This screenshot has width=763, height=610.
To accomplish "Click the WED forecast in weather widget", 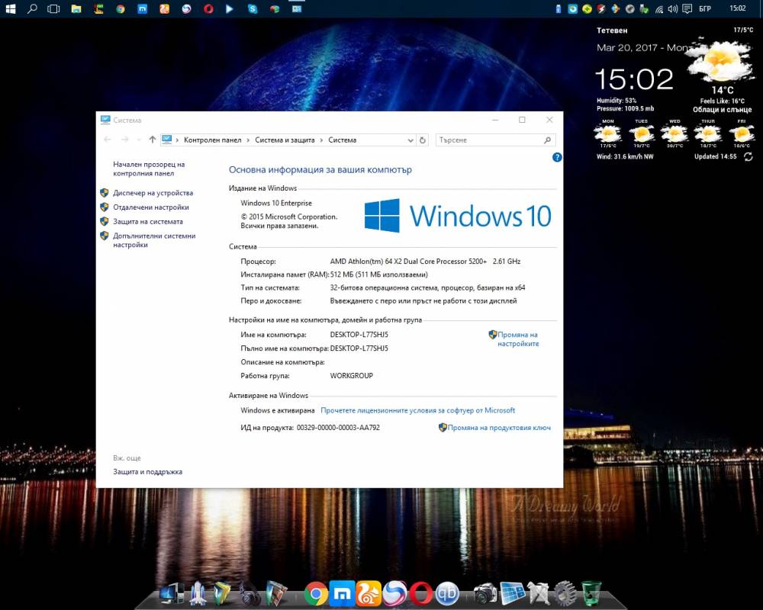I will 674,133.
